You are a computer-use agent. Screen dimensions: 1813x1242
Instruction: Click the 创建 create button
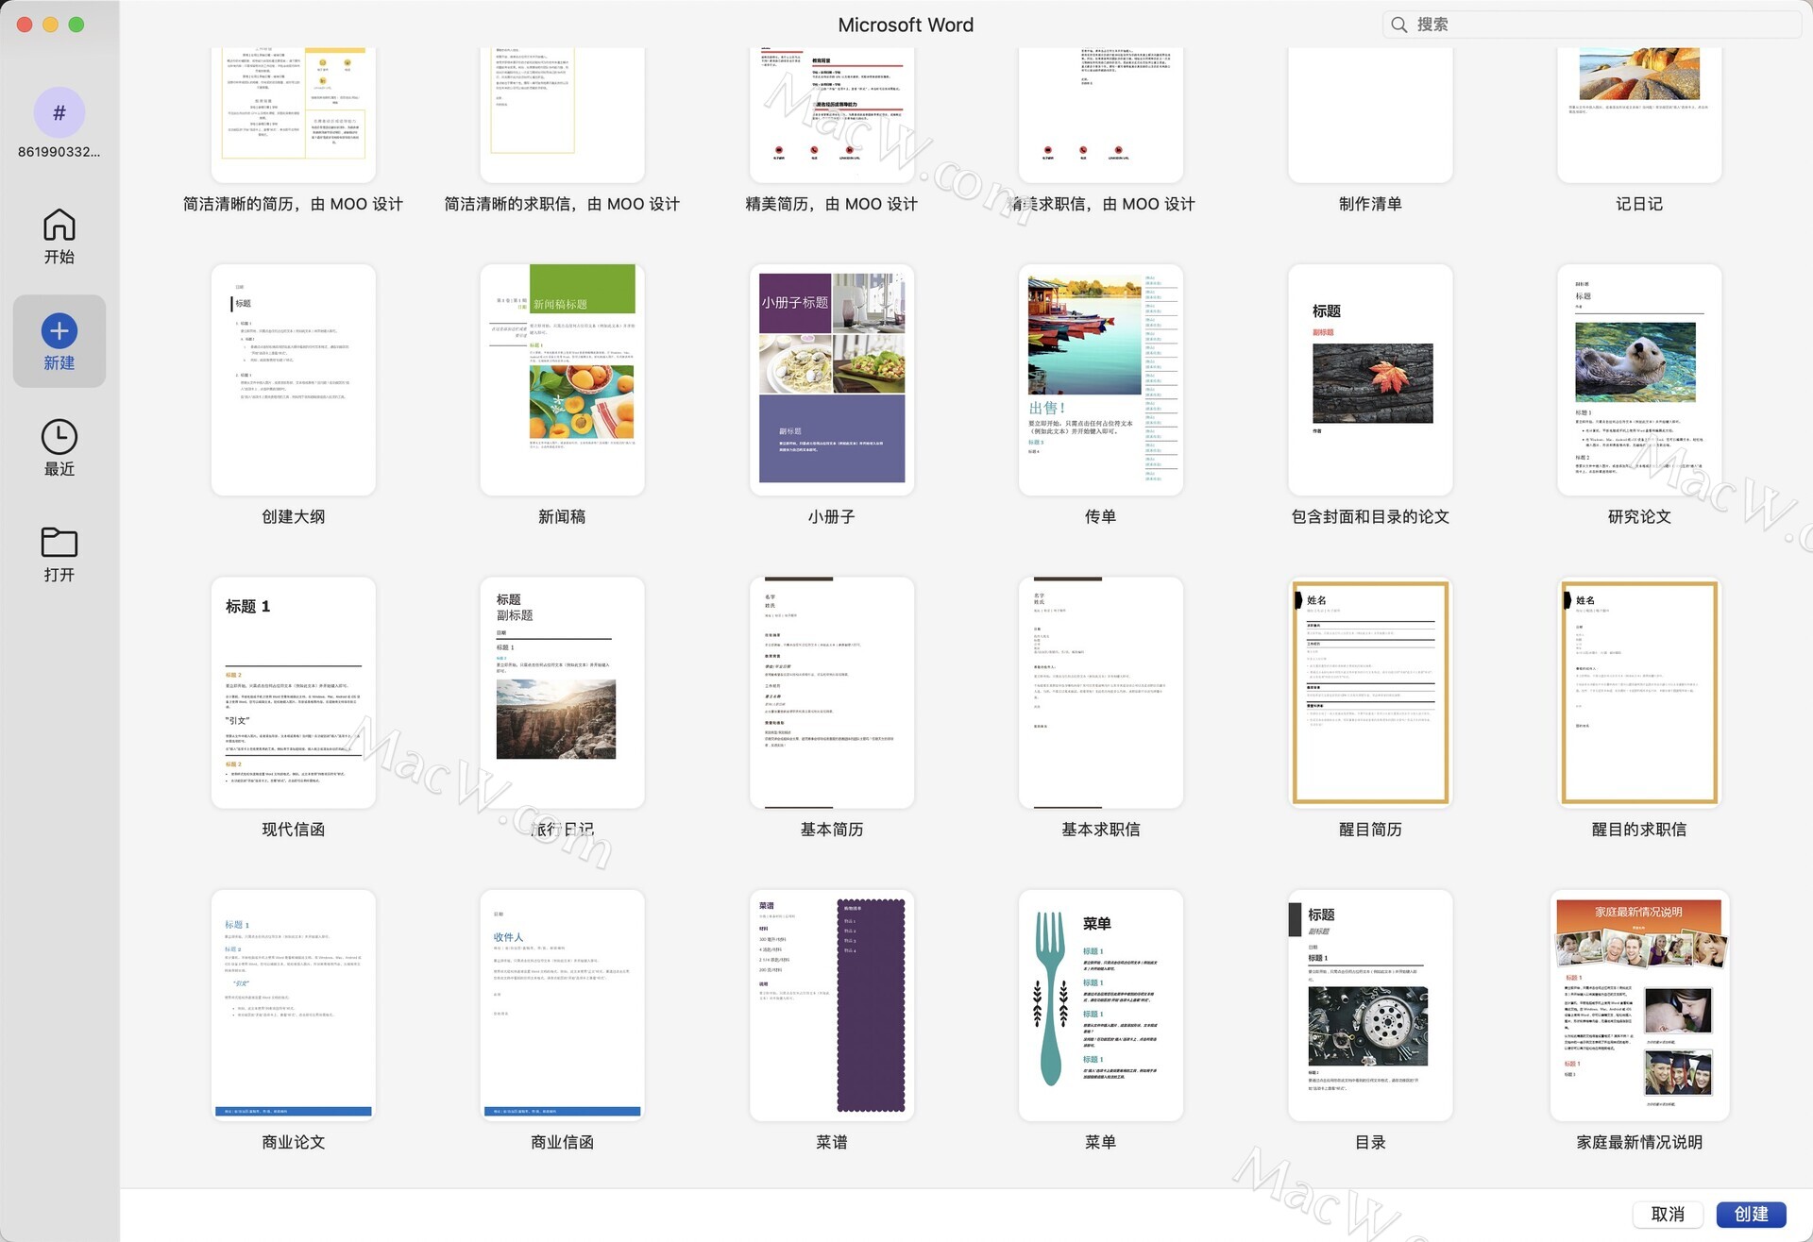tap(1751, 1214)
